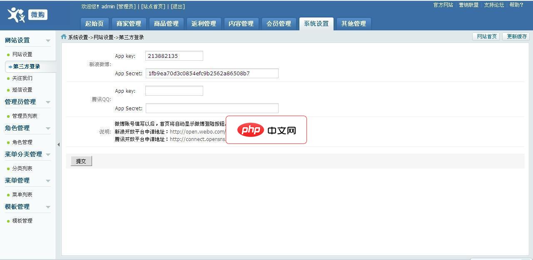Collapse the sidebar with the left arrow
Viewport: 533px width, 260px height.
pos(58,144)
